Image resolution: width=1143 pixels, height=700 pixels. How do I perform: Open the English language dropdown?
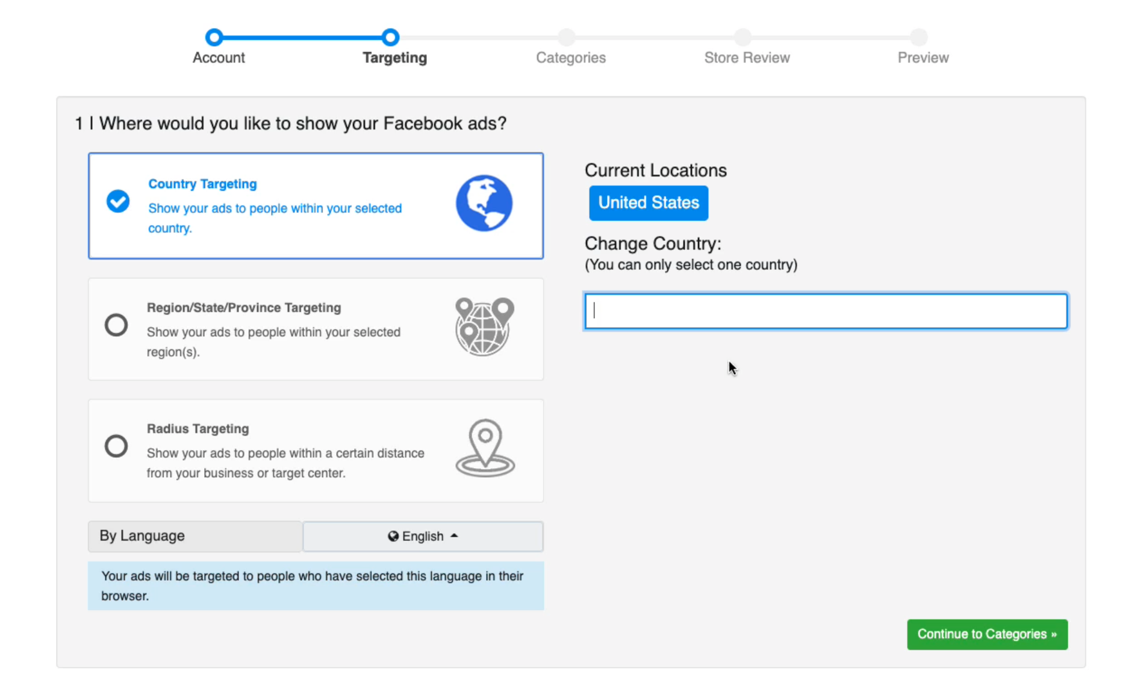click(x=423, y=536)
